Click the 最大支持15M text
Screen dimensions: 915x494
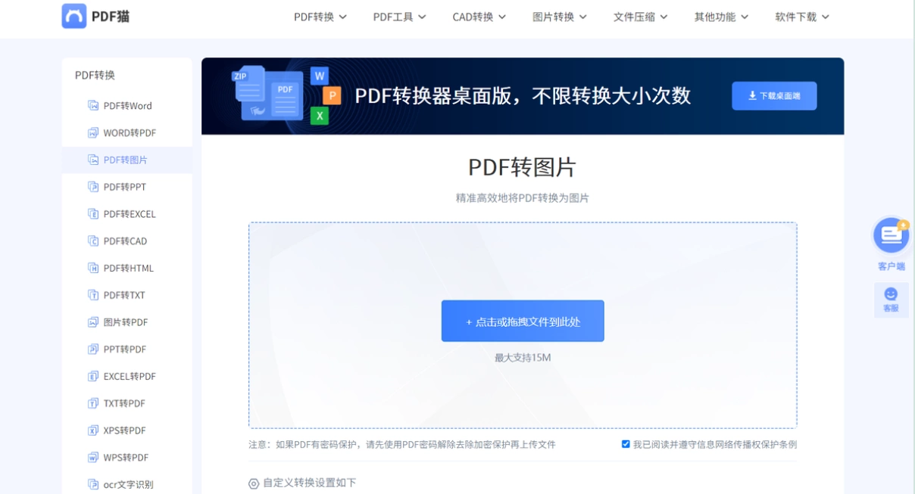coord(523,357)
